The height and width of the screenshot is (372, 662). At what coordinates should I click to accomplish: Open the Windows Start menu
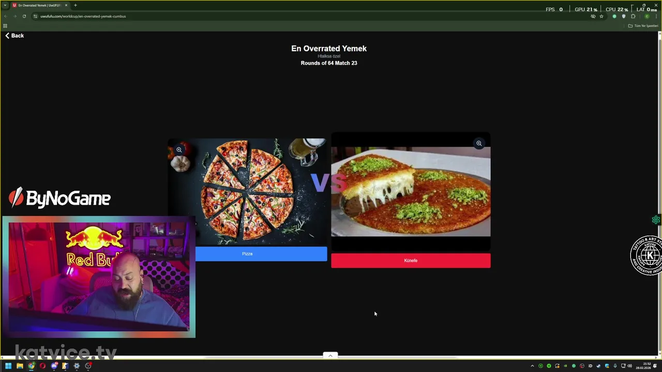pos(8,366)
